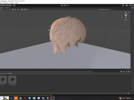The width and height of the screenshot is (134, 100).
Task: Toggle the scene gizmo lock icon
Action: click(129, 12)
